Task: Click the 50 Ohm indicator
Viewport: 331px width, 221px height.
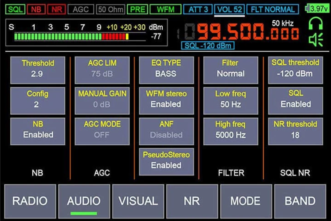Action: click(x=111, y=9)
